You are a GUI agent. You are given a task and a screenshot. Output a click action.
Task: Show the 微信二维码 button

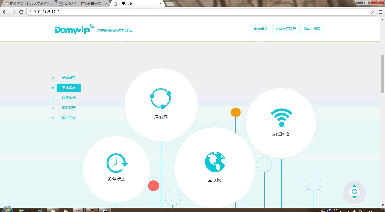(x=312, y=29)
